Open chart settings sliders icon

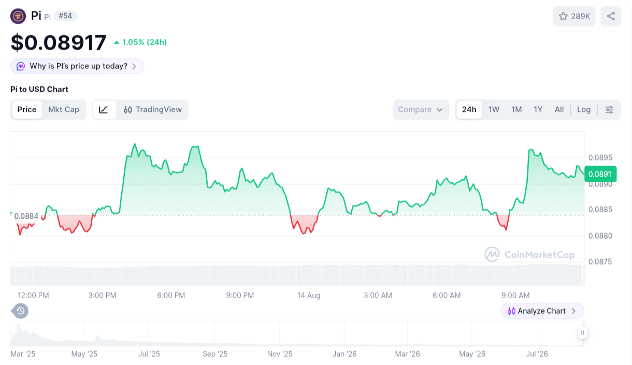609,110
